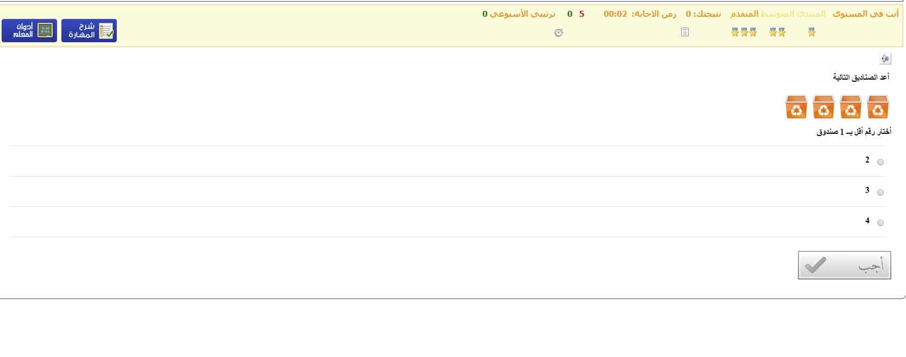Pick the radio option for answer 4

tap(880, 223)
